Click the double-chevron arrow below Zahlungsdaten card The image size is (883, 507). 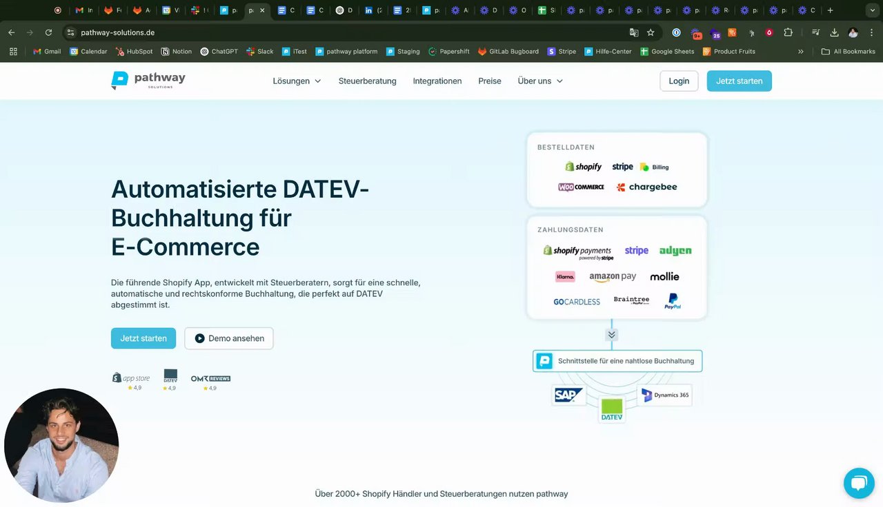tap(611, 335)
